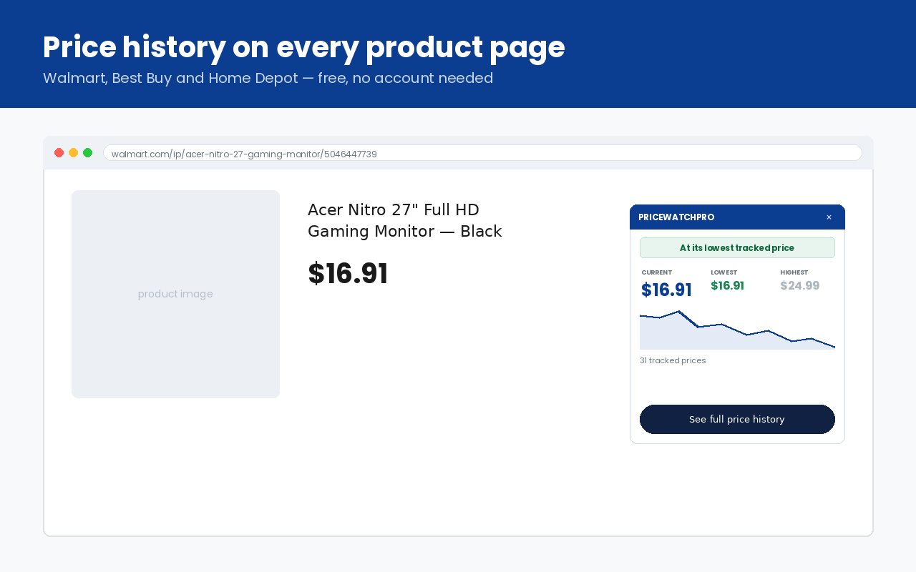Click the green maximize dot
916x572 pixels.
tap(87, 152)
